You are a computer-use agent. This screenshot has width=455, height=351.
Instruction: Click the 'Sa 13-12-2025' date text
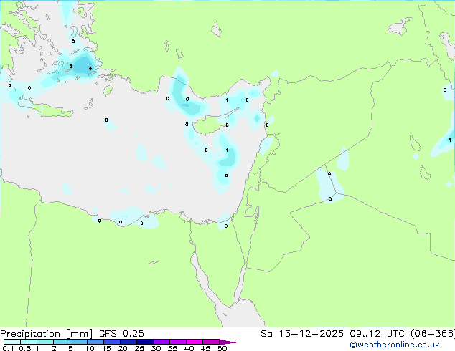(302, 334)
